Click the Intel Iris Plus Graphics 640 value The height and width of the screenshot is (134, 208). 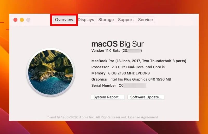click(x=140, y=79)
